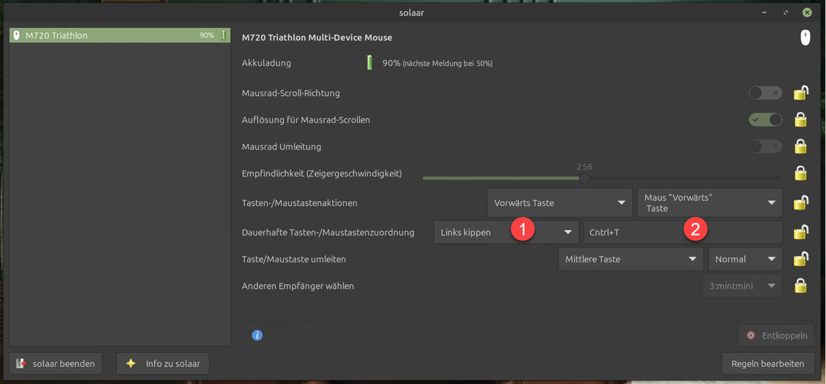This screenshot has height=384, width=826.
Task: Click the Entkoppeln button
Action: 776,335
